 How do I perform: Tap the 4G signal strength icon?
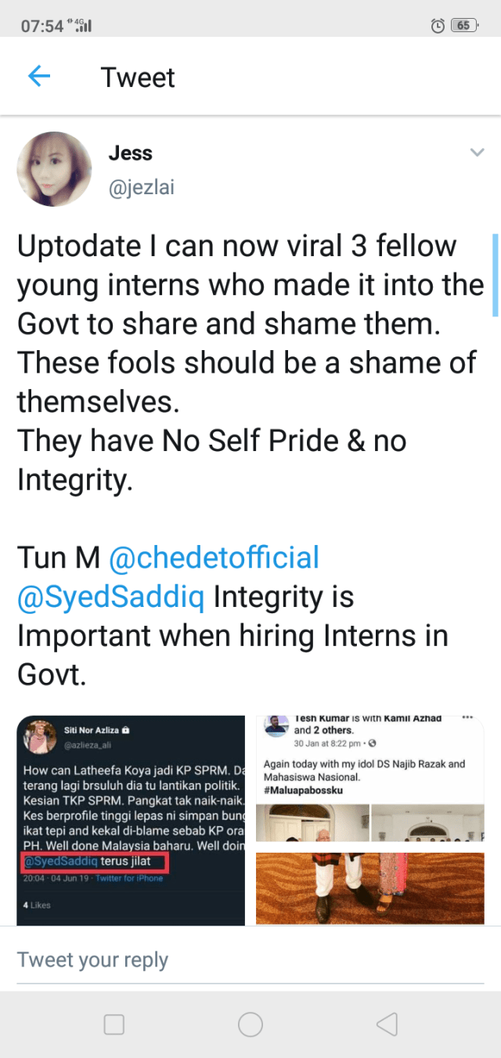(x=81, y=25)
